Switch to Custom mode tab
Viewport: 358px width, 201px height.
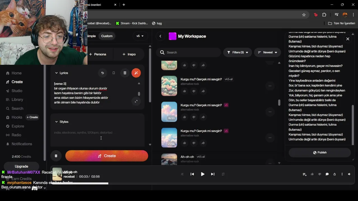(107, 36)
